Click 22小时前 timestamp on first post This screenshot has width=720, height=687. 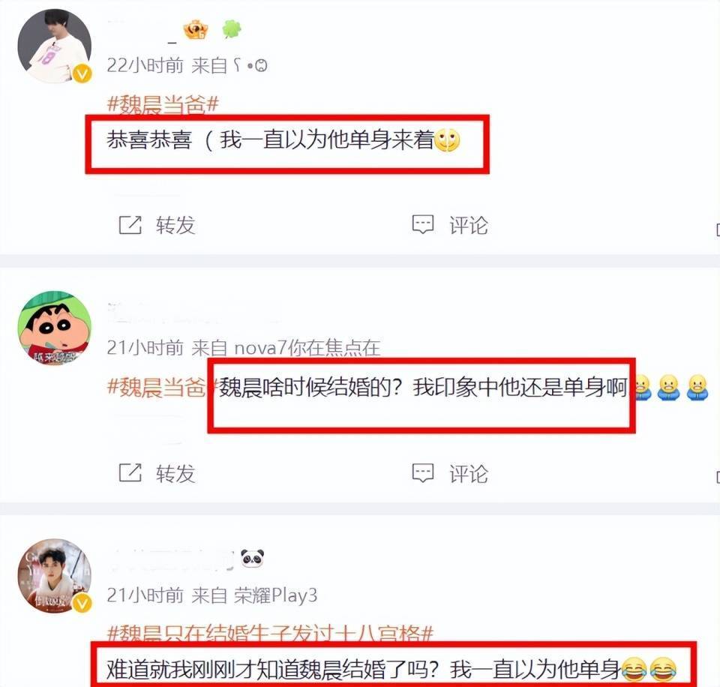(x=145, y=65)
